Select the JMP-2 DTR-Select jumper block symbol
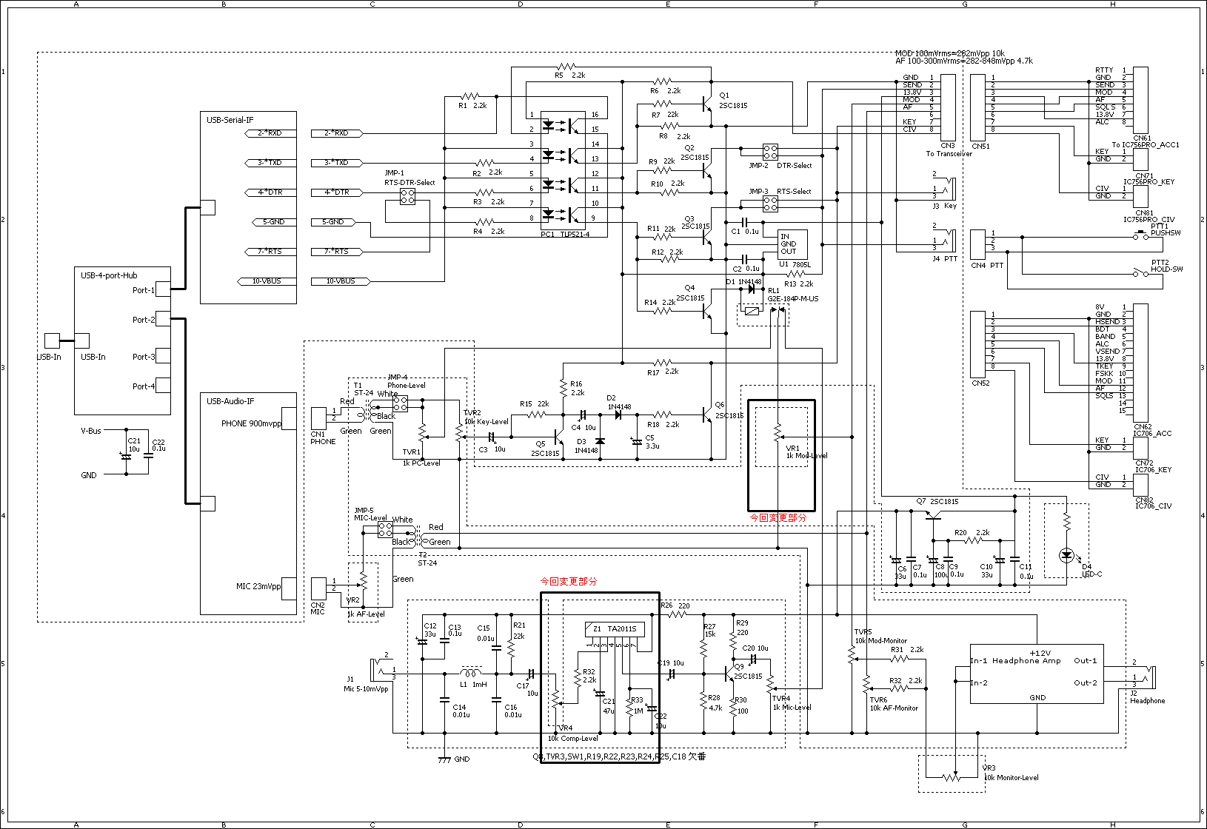1207x829 pixels. click(770, 152)
